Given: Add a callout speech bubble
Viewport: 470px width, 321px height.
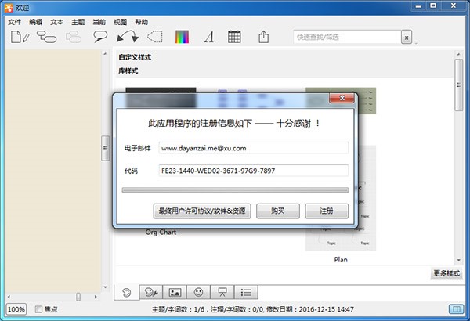Looking at the screenshot, I should coord(100,37).
